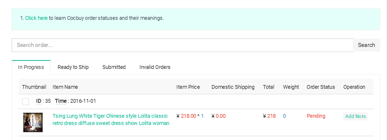Click the Pending order status text

click(x=316, y=116)
